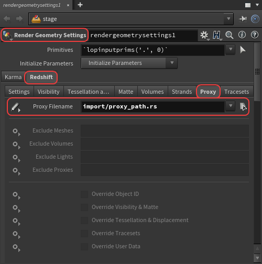This screenshot has height=264, width=262.
Task: Click the pencil icon beside Proxy Filename
Action: coord(15,107)
